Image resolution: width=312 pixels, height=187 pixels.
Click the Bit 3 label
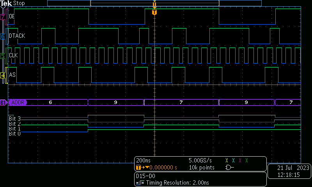[x=14, y=119]
